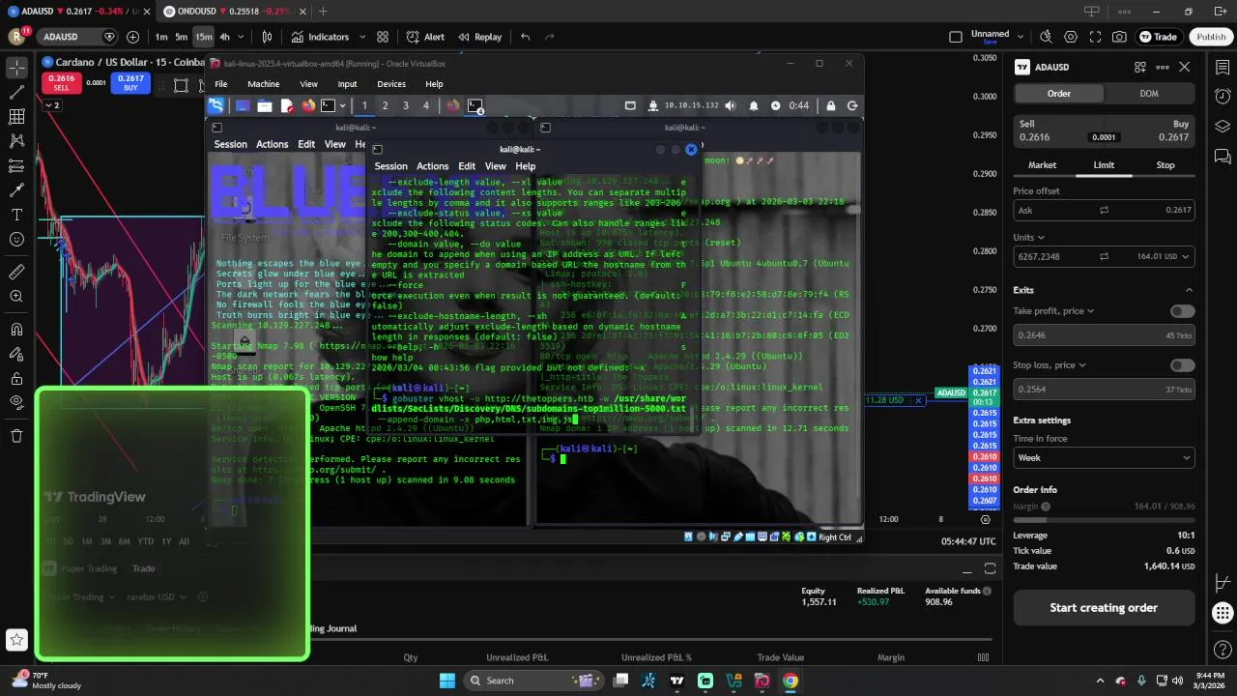1237x696 pixels.
Task: Select the crosshair cursor tool
Action: coord(16,68)
